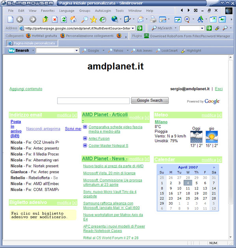236x248 pixels.
Task: Click the text size letter A icon
Action: pos(200,19)
